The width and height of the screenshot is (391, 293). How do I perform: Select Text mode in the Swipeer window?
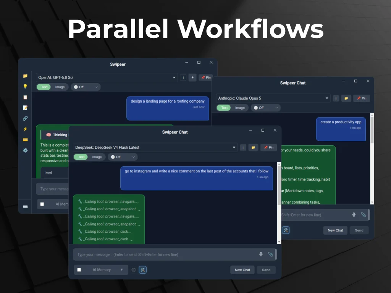click(44, 87)
